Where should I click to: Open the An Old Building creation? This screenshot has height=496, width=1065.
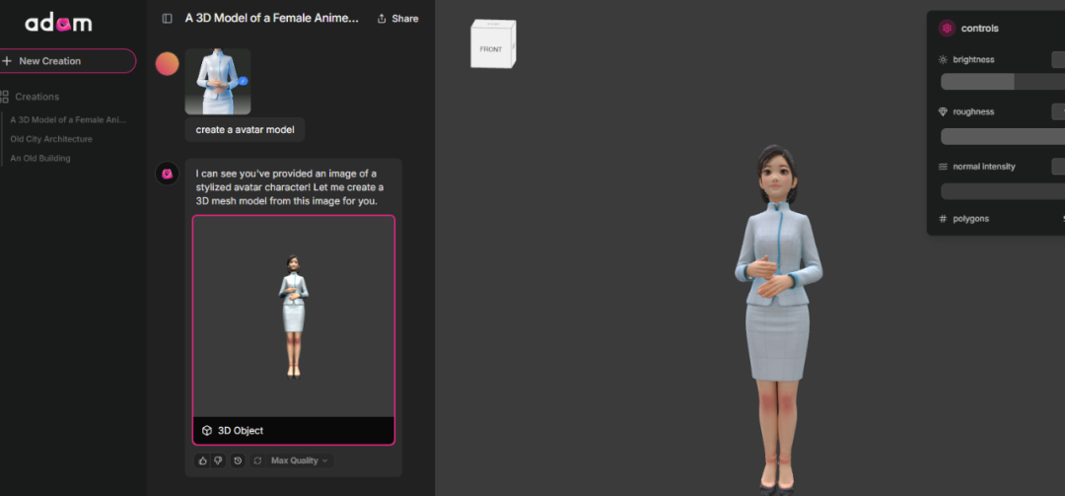coord(40,159)
